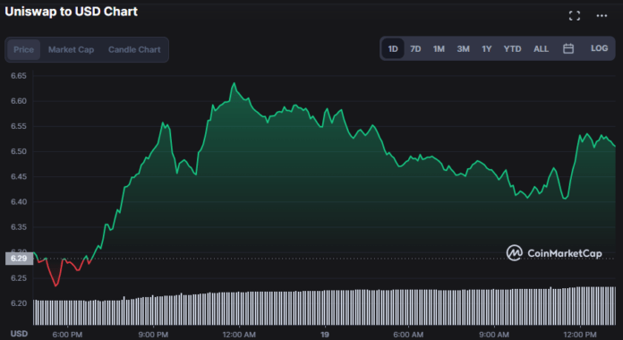Open the three-dot more options menu

[x=602, y=16]
